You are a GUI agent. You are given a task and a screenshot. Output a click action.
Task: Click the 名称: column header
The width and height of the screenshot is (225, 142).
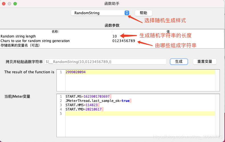[x=55, y=32]
